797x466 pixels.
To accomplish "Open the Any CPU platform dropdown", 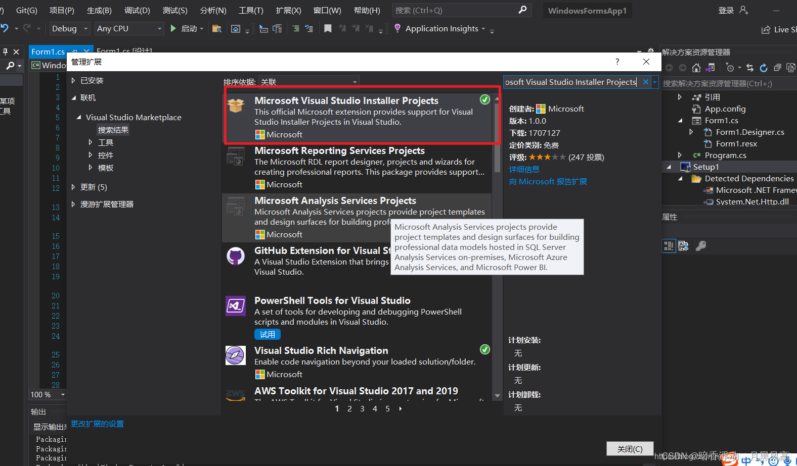I will click(x=129, y=28).
